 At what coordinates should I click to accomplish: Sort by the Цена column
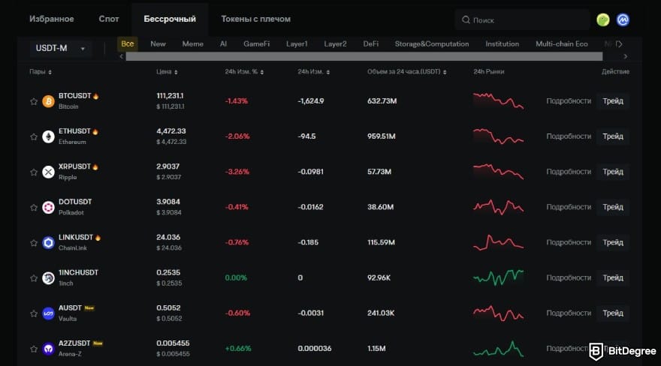coord(167,72)
